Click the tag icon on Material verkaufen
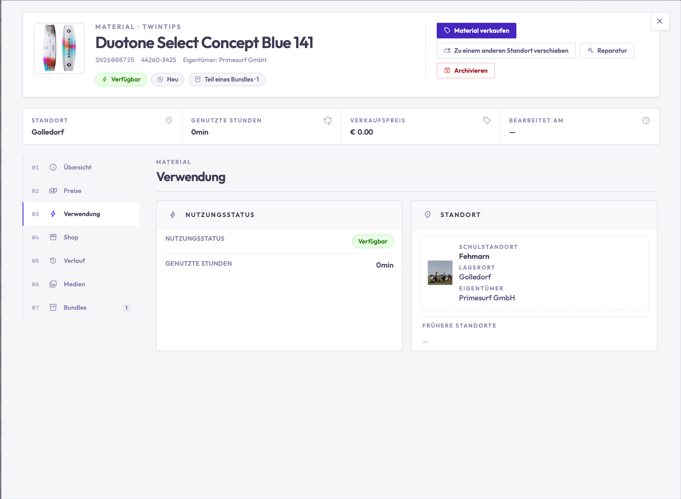Screen dimensions: 681x499 click(447, 30)
